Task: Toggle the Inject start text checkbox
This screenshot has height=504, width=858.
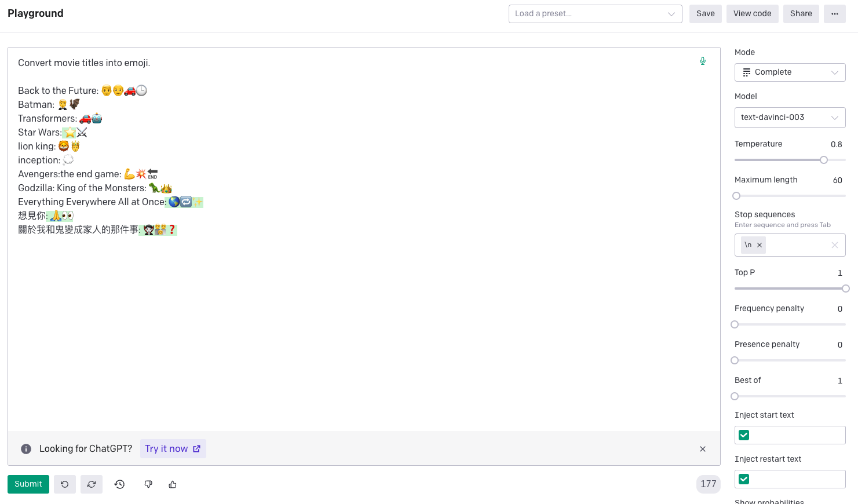Action: [744, 435]
